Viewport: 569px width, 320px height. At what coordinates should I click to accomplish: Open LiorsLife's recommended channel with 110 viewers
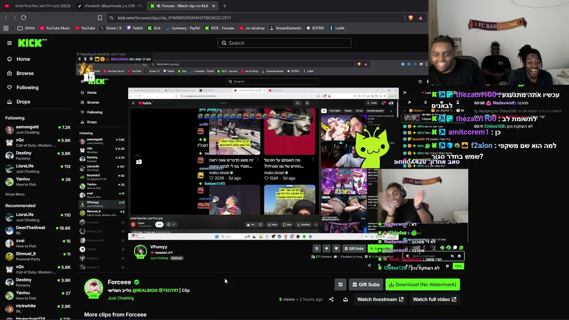(38, 217)
